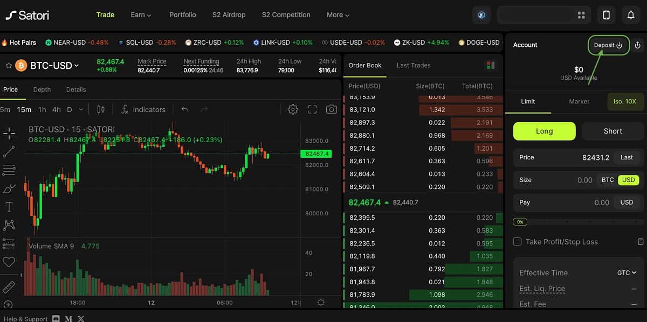Screen dimensions: 647x322
Task: Open Iso. 10X leverage selector
Action: point(625,101)
